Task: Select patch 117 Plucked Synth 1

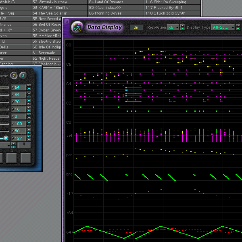Action: [x=172, y=8]
